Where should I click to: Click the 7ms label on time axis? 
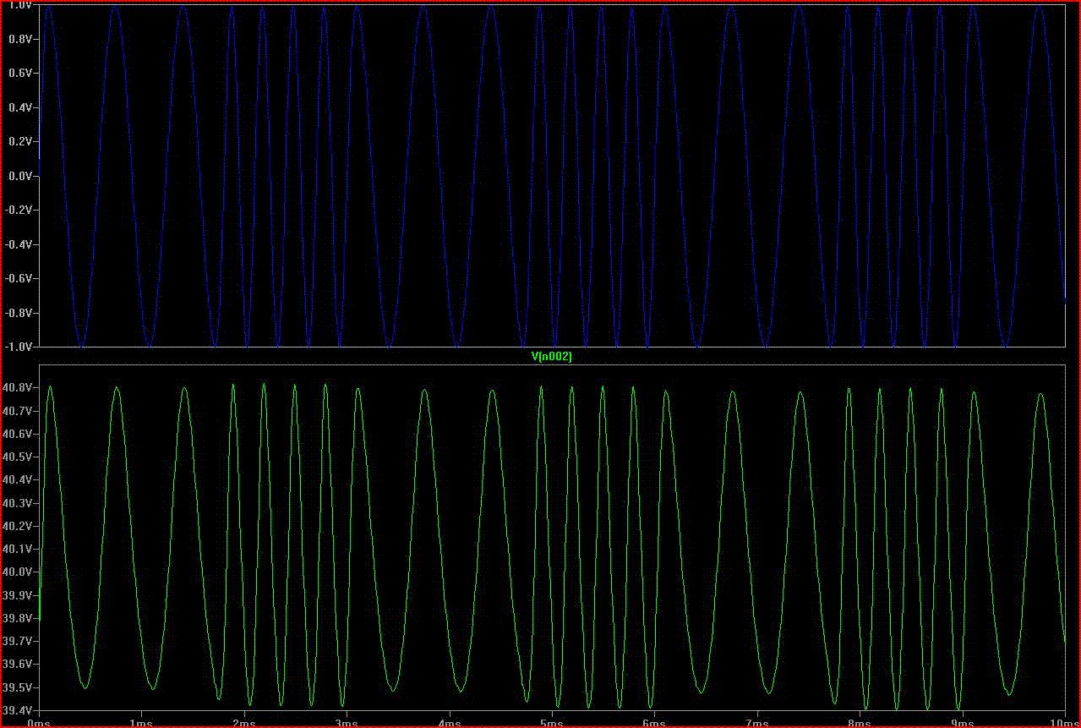coord(756,723)
